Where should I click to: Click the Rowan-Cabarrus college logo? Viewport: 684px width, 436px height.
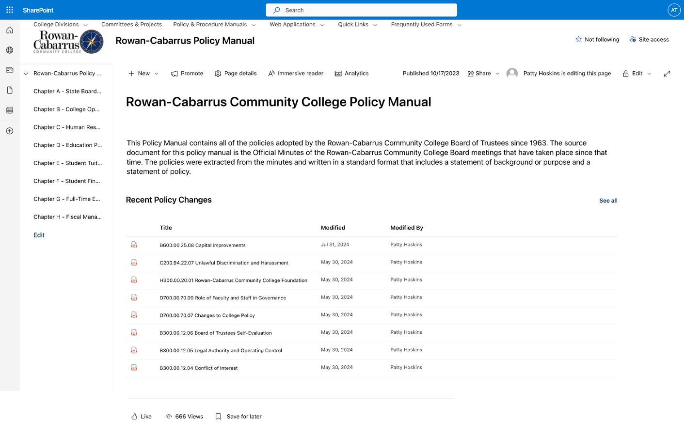click(x=68, y=41)
